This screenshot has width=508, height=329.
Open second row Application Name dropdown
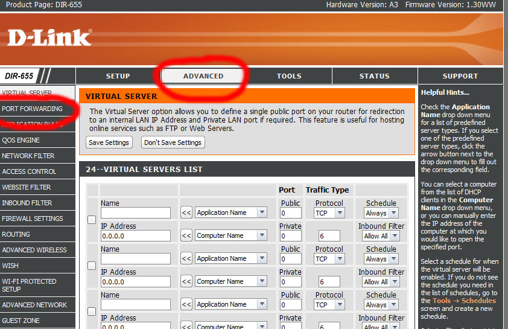click(231, 258)
